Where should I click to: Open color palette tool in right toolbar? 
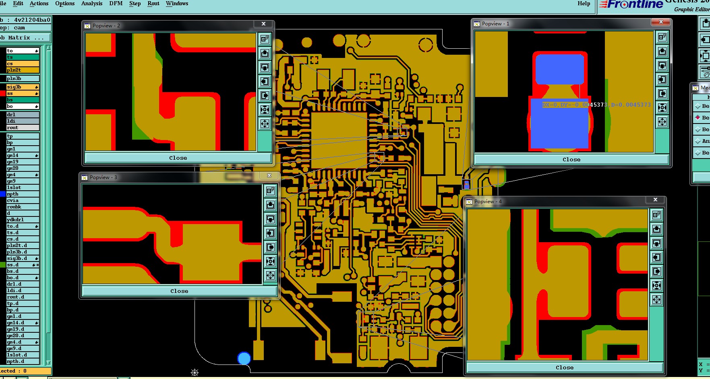click(706, 72)
